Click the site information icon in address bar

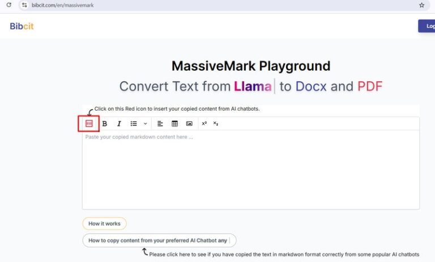click(24, 5)
